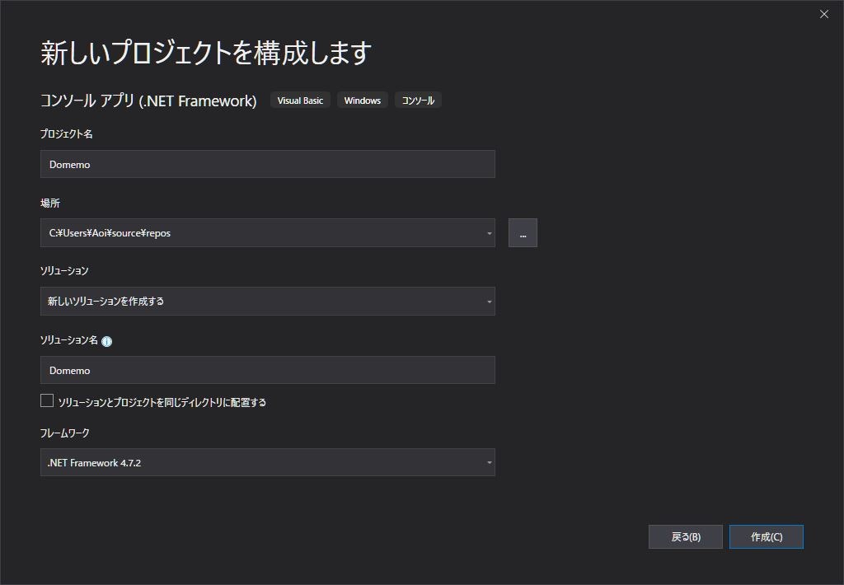Click the コンソール アプリ (.NET Framework) heading
The height and width of the screenshot is (585, 844).
(148, 101)
